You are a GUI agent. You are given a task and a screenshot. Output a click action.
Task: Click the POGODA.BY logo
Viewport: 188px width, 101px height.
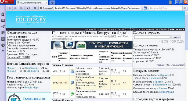(x=31, y=20)
